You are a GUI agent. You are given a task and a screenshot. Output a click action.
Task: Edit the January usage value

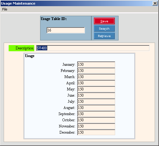[x=96, y=65]
